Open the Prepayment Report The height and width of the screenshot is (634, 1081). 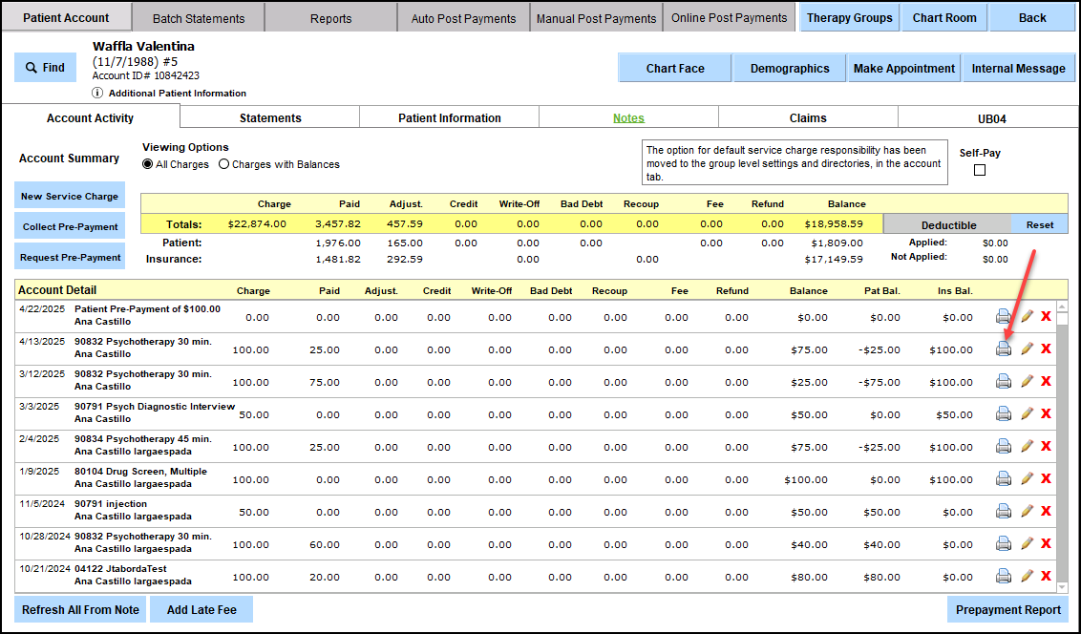pyautogui.click(x=1007, y=609)
